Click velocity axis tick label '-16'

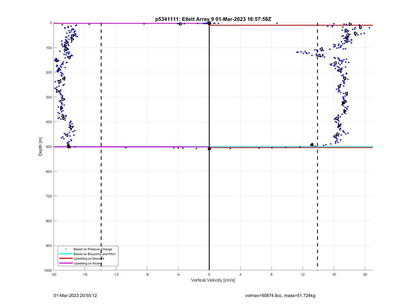(85, 274)
